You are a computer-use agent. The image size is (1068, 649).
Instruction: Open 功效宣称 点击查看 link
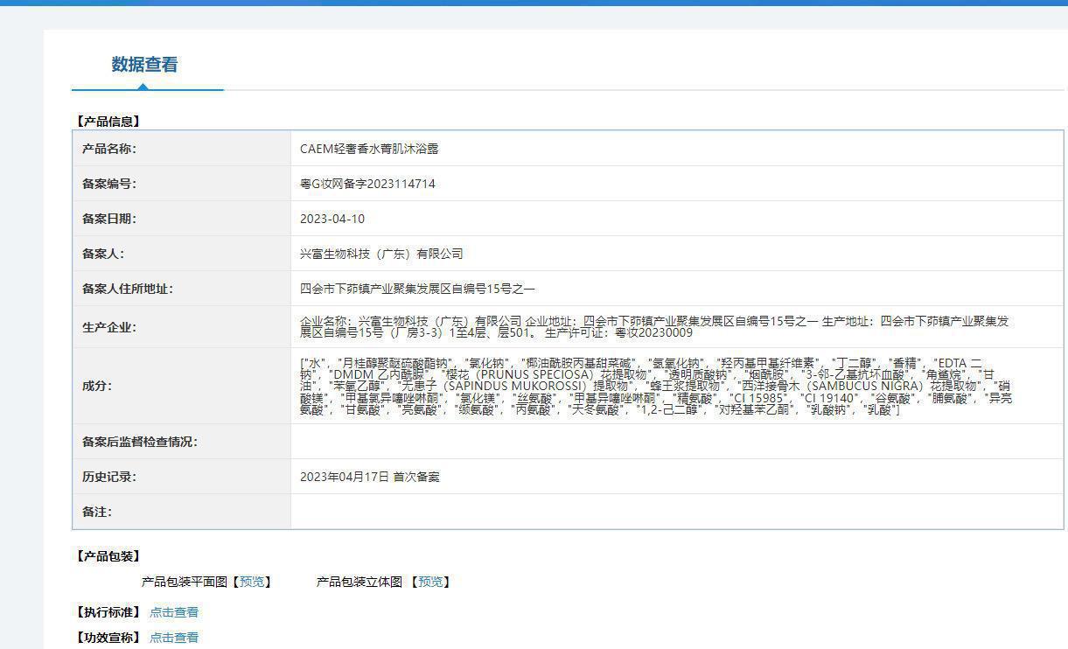[174, 638]
